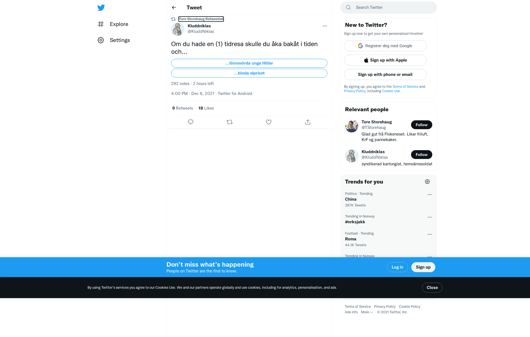530x337 pixels.
Task: Vote for the lönnmörda unge Hitler option
Action: click(x=249, y=63)
